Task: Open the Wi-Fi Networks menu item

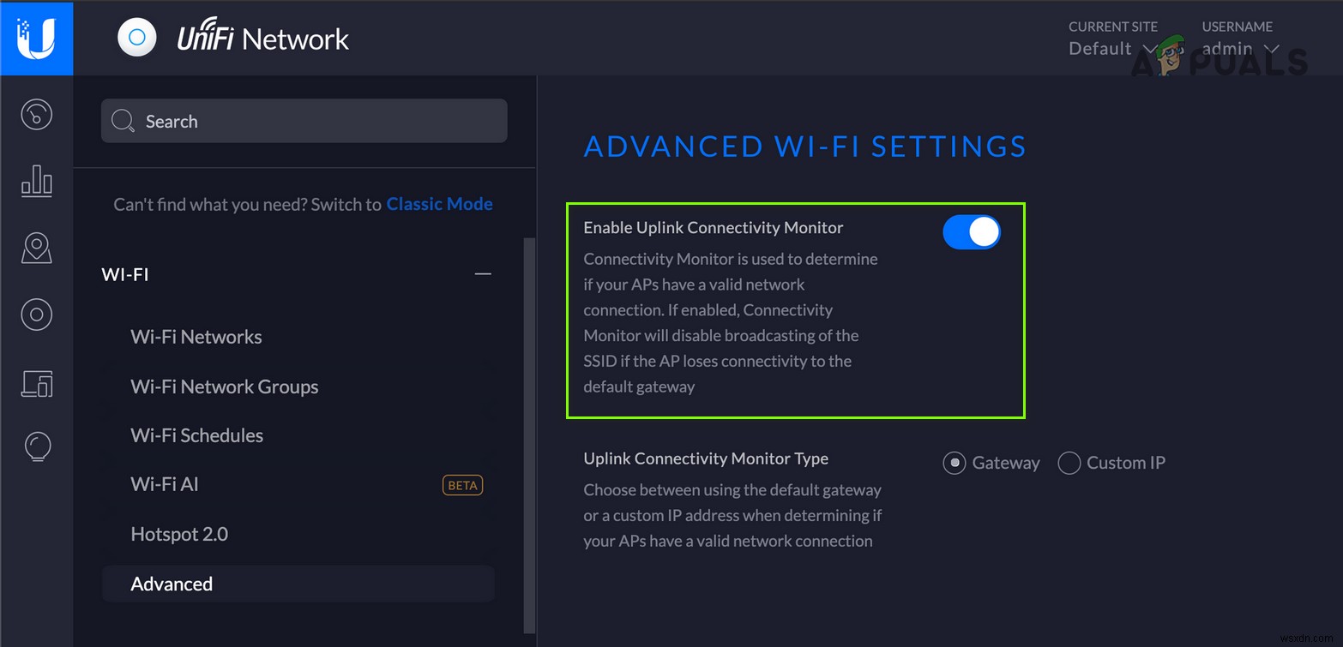Action: click(x=196, y=337)
